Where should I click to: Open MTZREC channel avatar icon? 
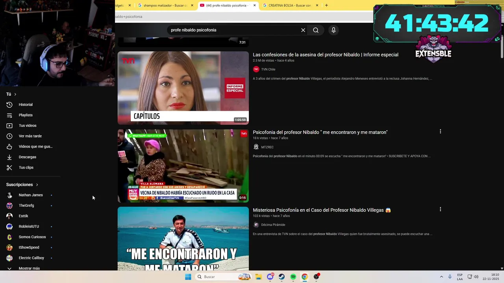[x=256, y=147]
